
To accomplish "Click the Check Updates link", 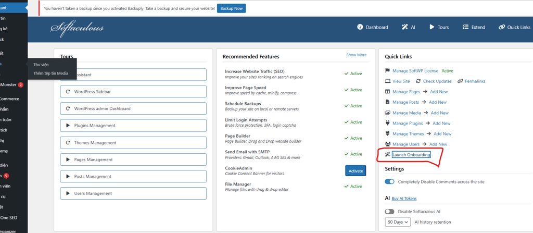I will tap(437, 81).
